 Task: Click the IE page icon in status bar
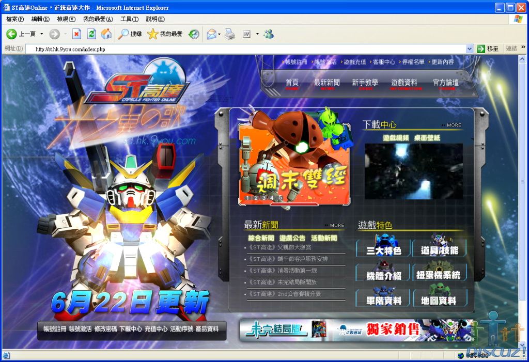pos(6,355)
